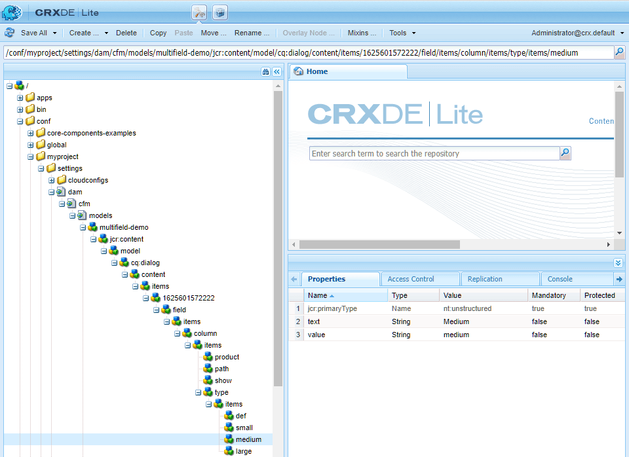Image resolution: width=629 pixels, height=457 pixels.
Task: Click the left tab scroll arrow
Action: (x=294, y=279)
